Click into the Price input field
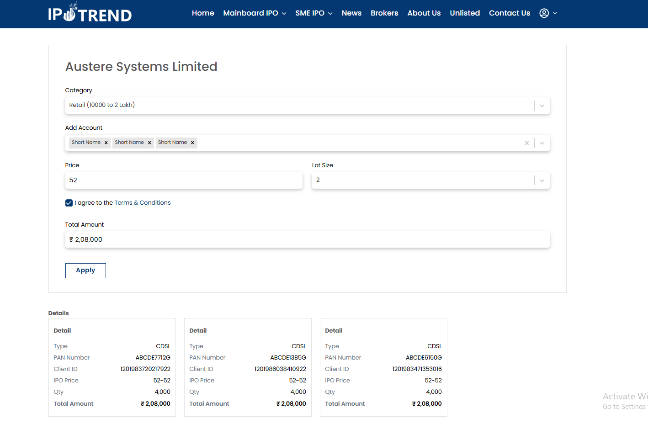This screenshot has height=424, width=648. coord(184,180)
